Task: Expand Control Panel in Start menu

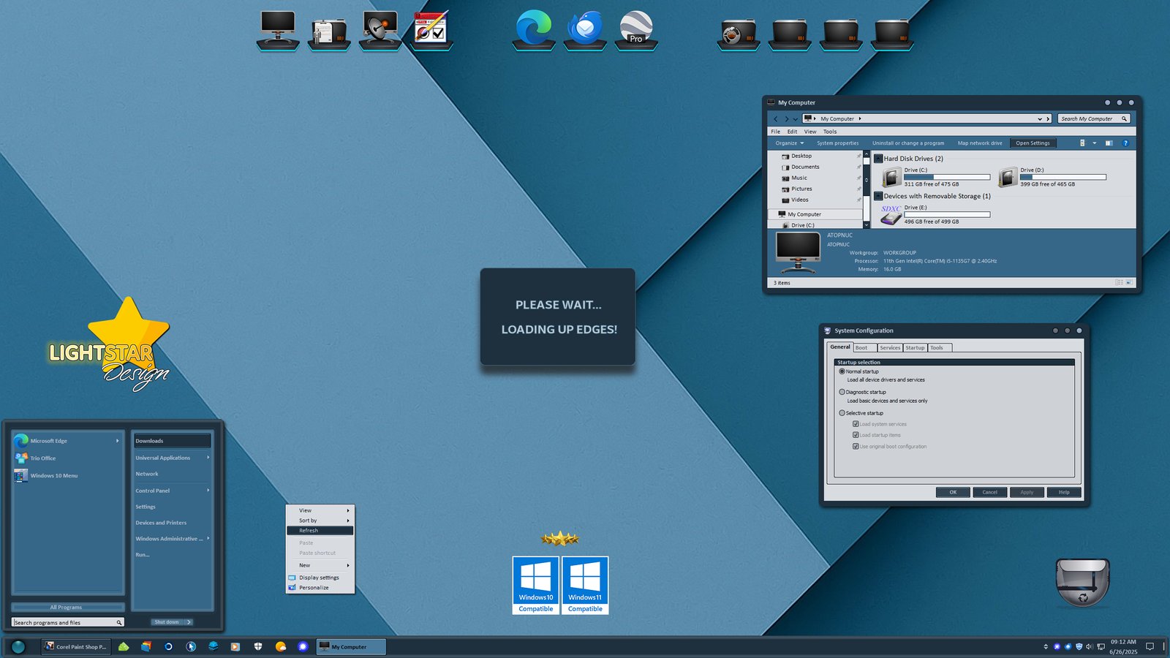Action: pyautogui.click(x=172, y=491)
